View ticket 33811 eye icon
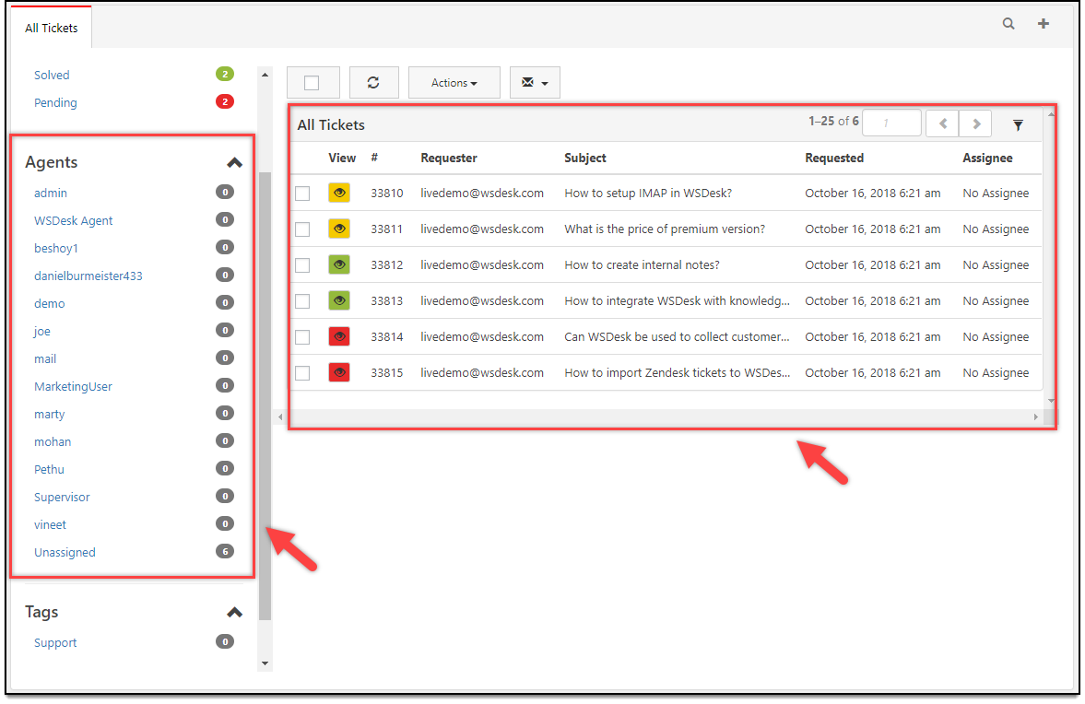Image resolution: width=1085 pixels, height=704 pixels. [339, 229]
